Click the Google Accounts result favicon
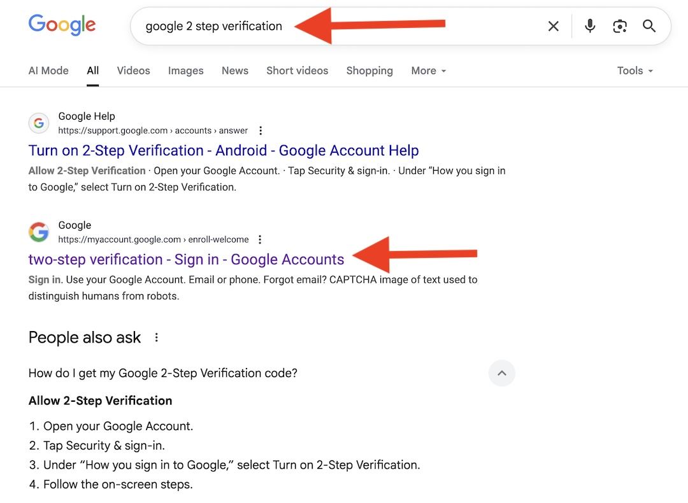Screen dimensions: 688x503 coord(39,232)
